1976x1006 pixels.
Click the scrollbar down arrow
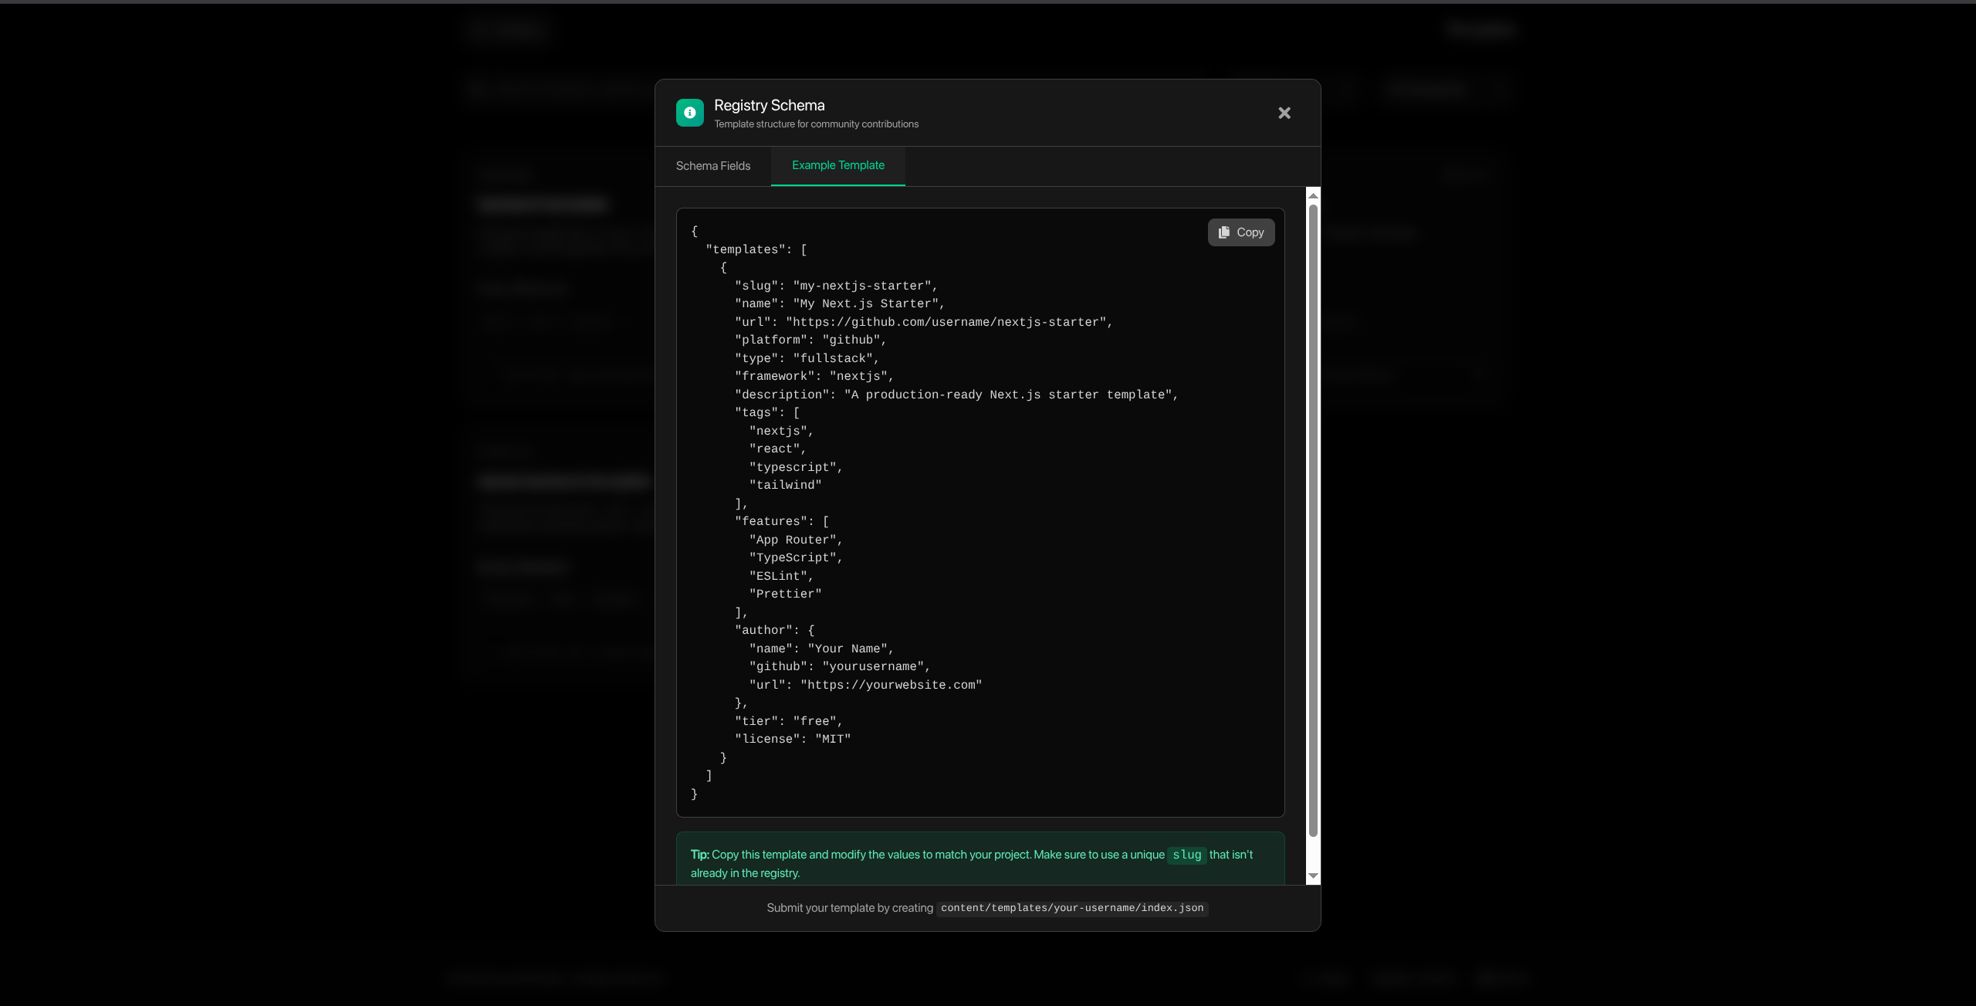pos(1313,876)
